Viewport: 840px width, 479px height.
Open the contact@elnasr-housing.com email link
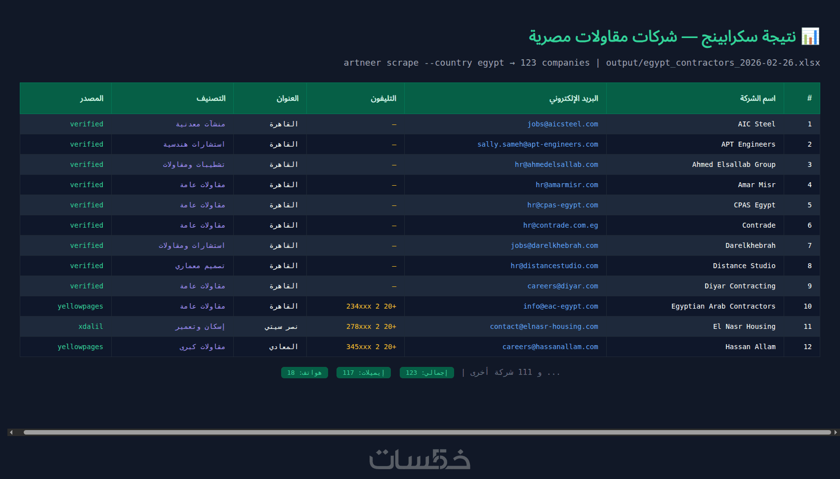(x=544, y=326)
